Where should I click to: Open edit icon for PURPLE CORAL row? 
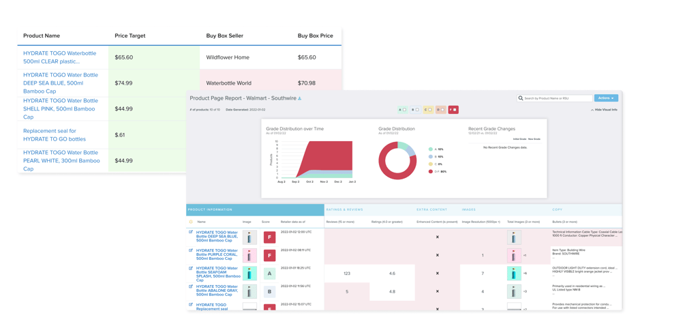coord(191,250)
